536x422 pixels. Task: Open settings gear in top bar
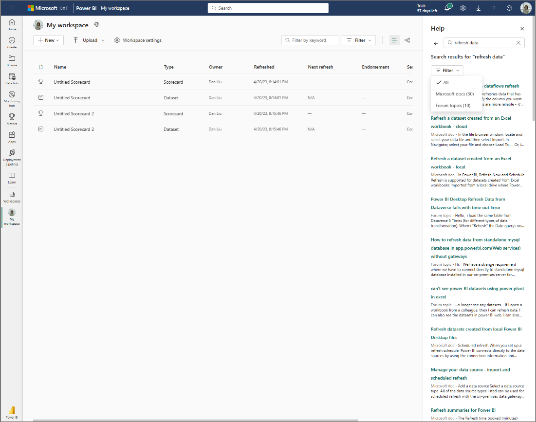[463, 8]
